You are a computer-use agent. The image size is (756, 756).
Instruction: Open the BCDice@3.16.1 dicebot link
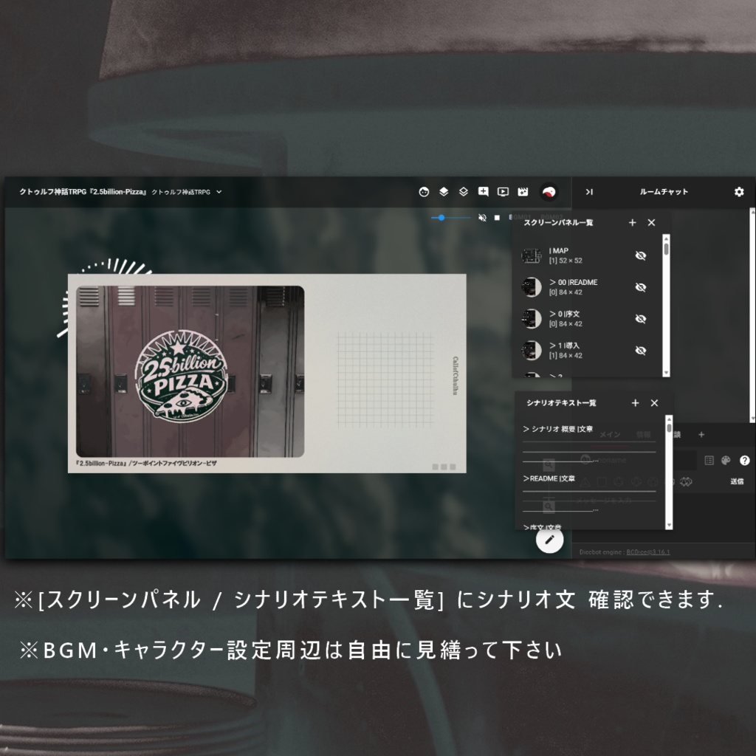647,551
